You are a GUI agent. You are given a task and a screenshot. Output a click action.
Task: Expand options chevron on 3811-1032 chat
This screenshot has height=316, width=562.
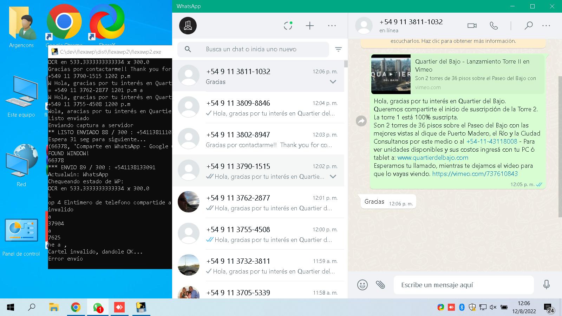click(333, 82)
